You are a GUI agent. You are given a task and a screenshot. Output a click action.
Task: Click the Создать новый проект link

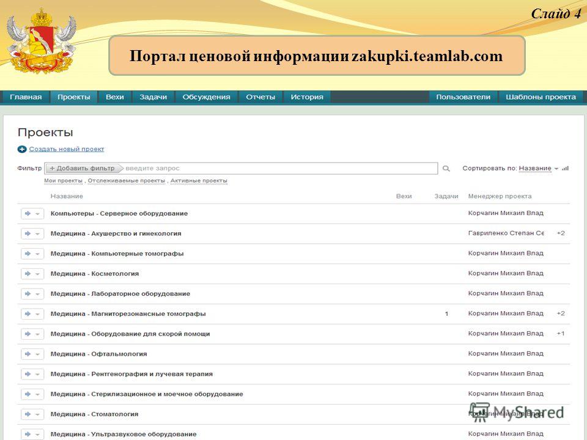[67, 149]
